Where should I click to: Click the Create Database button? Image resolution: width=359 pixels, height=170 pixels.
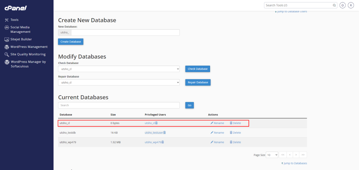pos(70,42)
